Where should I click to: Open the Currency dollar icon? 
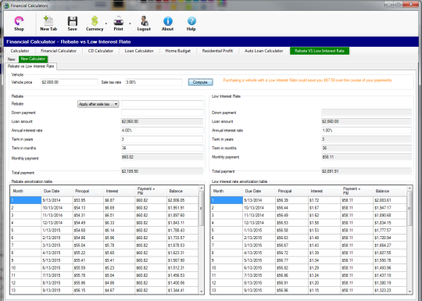point(95,23)
